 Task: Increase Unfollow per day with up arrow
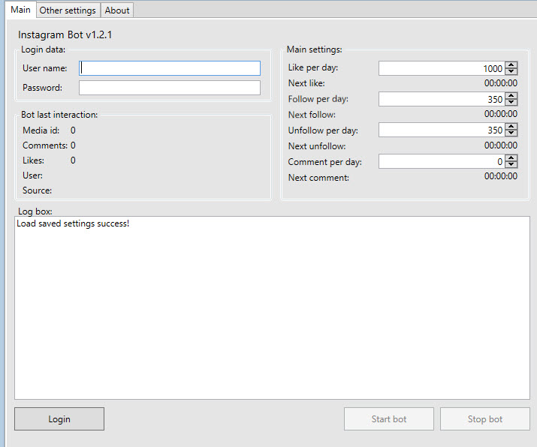pyautogui.click(x=511, y=126)
